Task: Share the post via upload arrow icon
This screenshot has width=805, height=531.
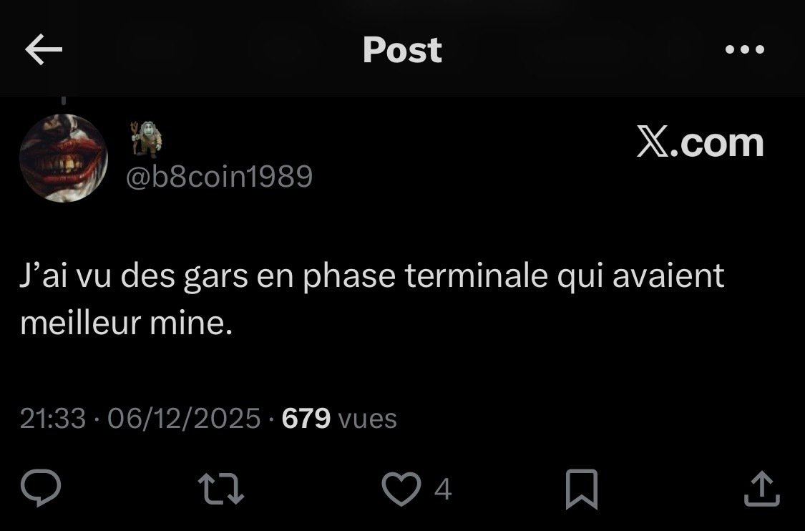Action: (x=762, y=488)
